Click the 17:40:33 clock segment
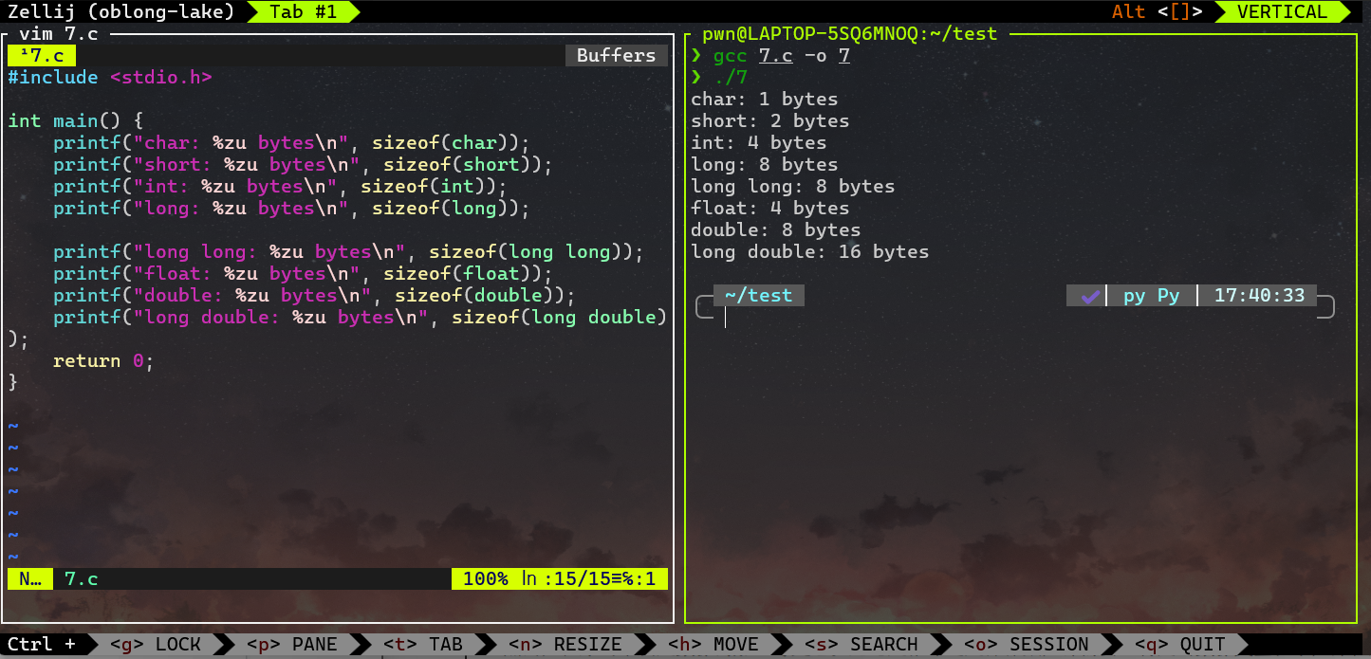The height and width of the screenshot is (659, 1371). [x=1259, y=296]
